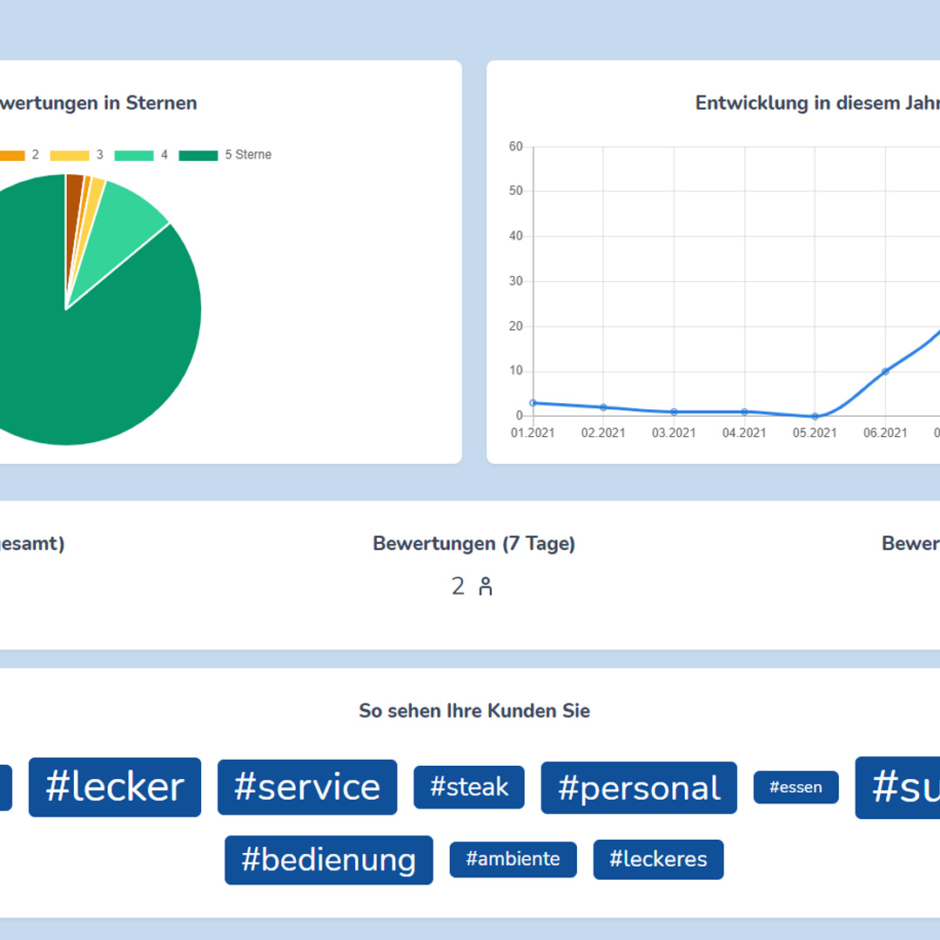Click the 60 y-axis label

coord(515,146)
